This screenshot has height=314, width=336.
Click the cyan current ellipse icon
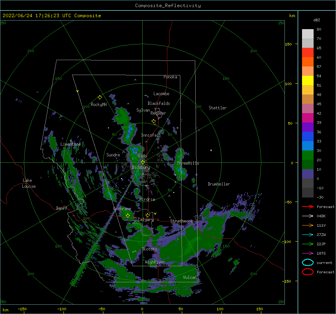pyautogui.click(x=308, y=262)
